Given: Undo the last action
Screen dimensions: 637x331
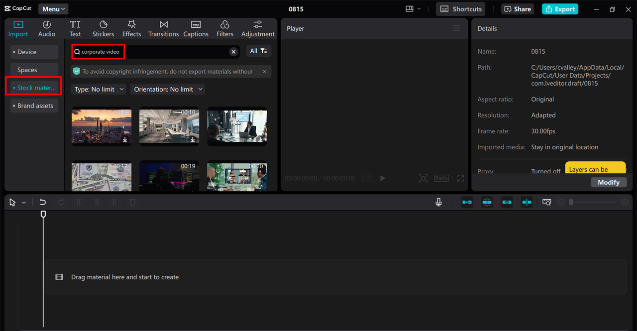Looking at the screenshot, I should 43,202.
